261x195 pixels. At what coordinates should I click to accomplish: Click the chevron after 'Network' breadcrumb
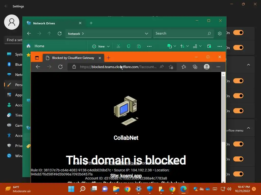pyautogui.click(x=83, y=34)
